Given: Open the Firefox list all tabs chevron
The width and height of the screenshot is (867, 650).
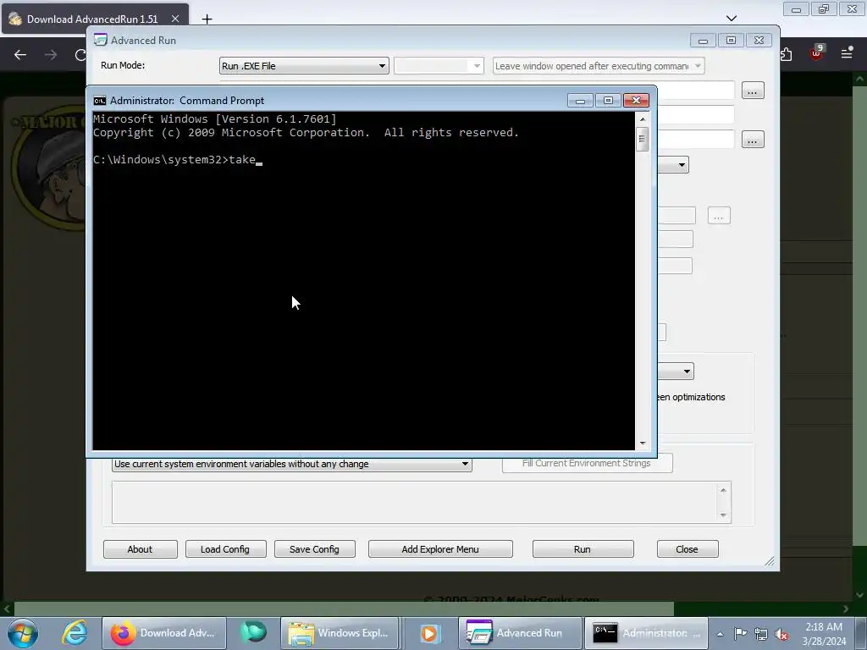Looking at the screenshot, I should pos(732,19).
